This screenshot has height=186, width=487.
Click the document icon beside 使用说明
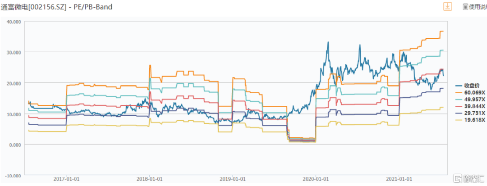tap(465, 7)
